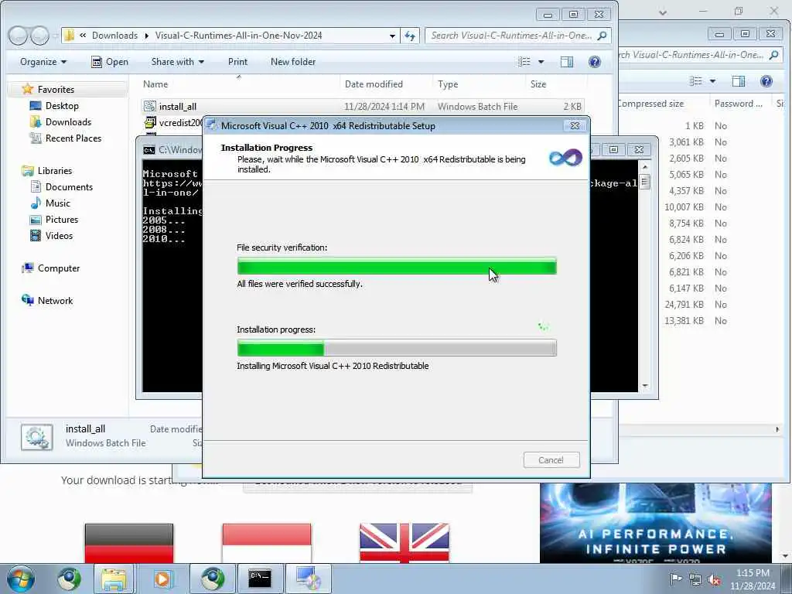Select Computer in navigation pane

[59, 268]
